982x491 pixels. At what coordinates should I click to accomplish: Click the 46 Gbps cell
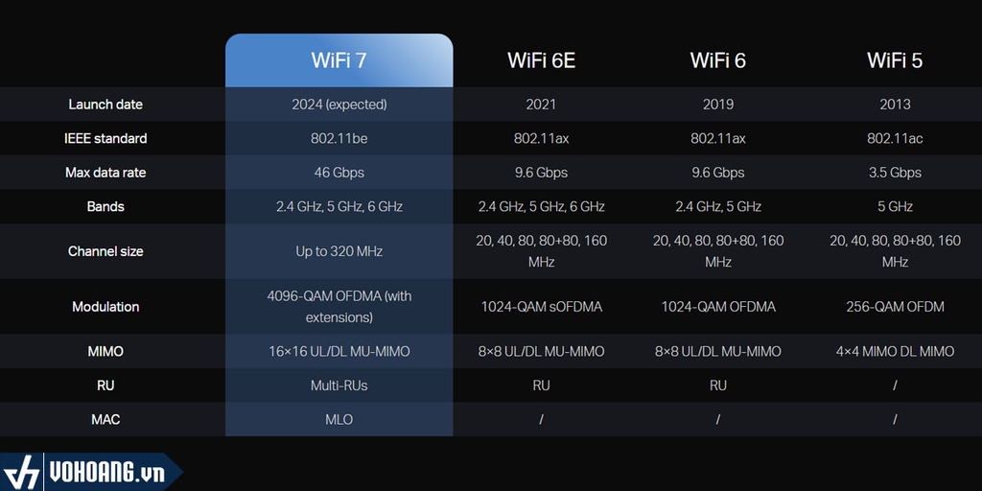pos(339,173)
